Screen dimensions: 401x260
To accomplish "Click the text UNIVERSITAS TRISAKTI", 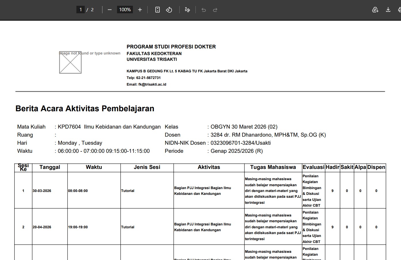I will [x=152, y=59].
